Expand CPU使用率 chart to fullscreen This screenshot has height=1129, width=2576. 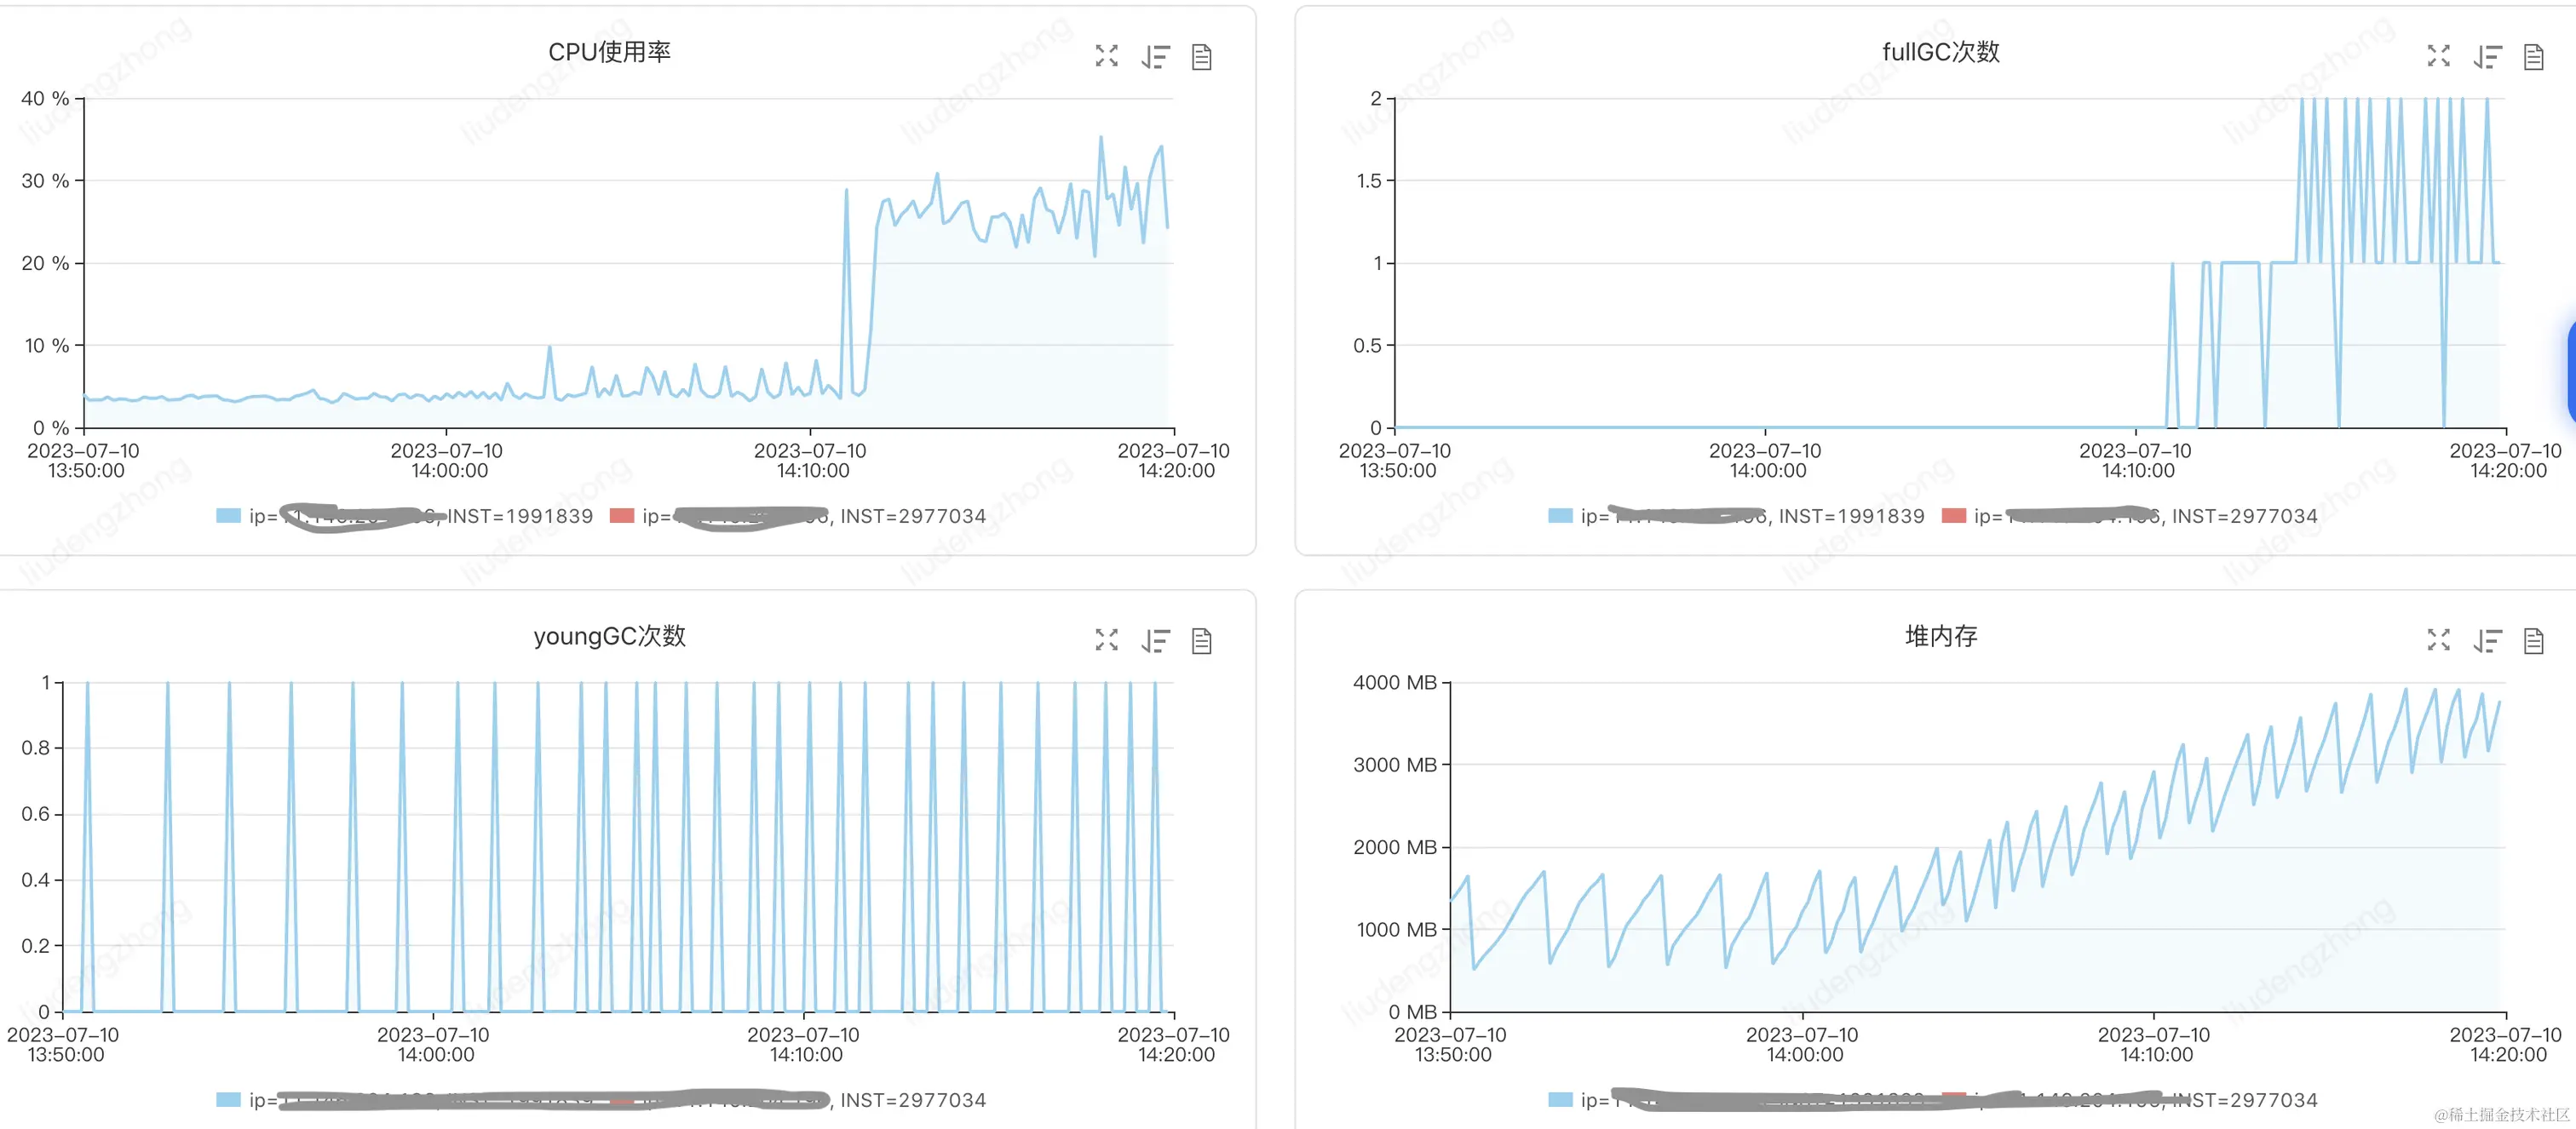point(1106,56)
